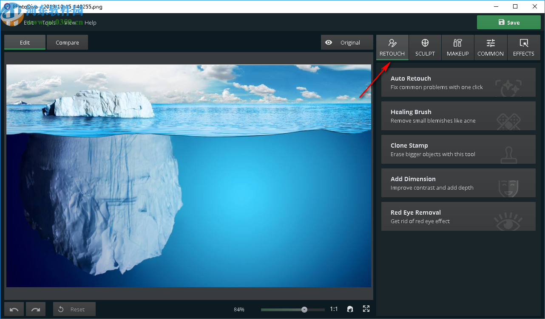545x319 pixels.
Task: Switch to Compare view mode
Action: [67, 42]
